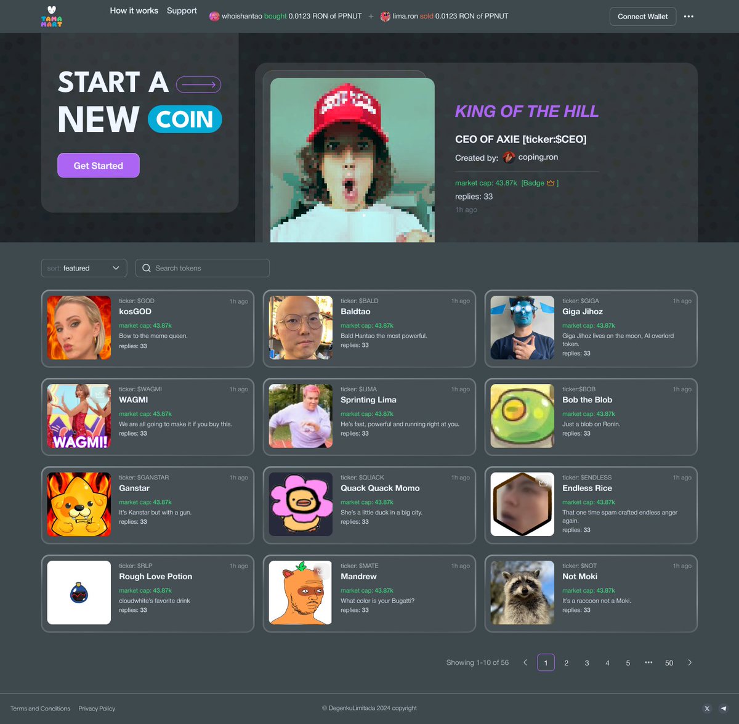Click the Tama Mart logo
Viewport: 739px width, 724px height.
point(52,17)
